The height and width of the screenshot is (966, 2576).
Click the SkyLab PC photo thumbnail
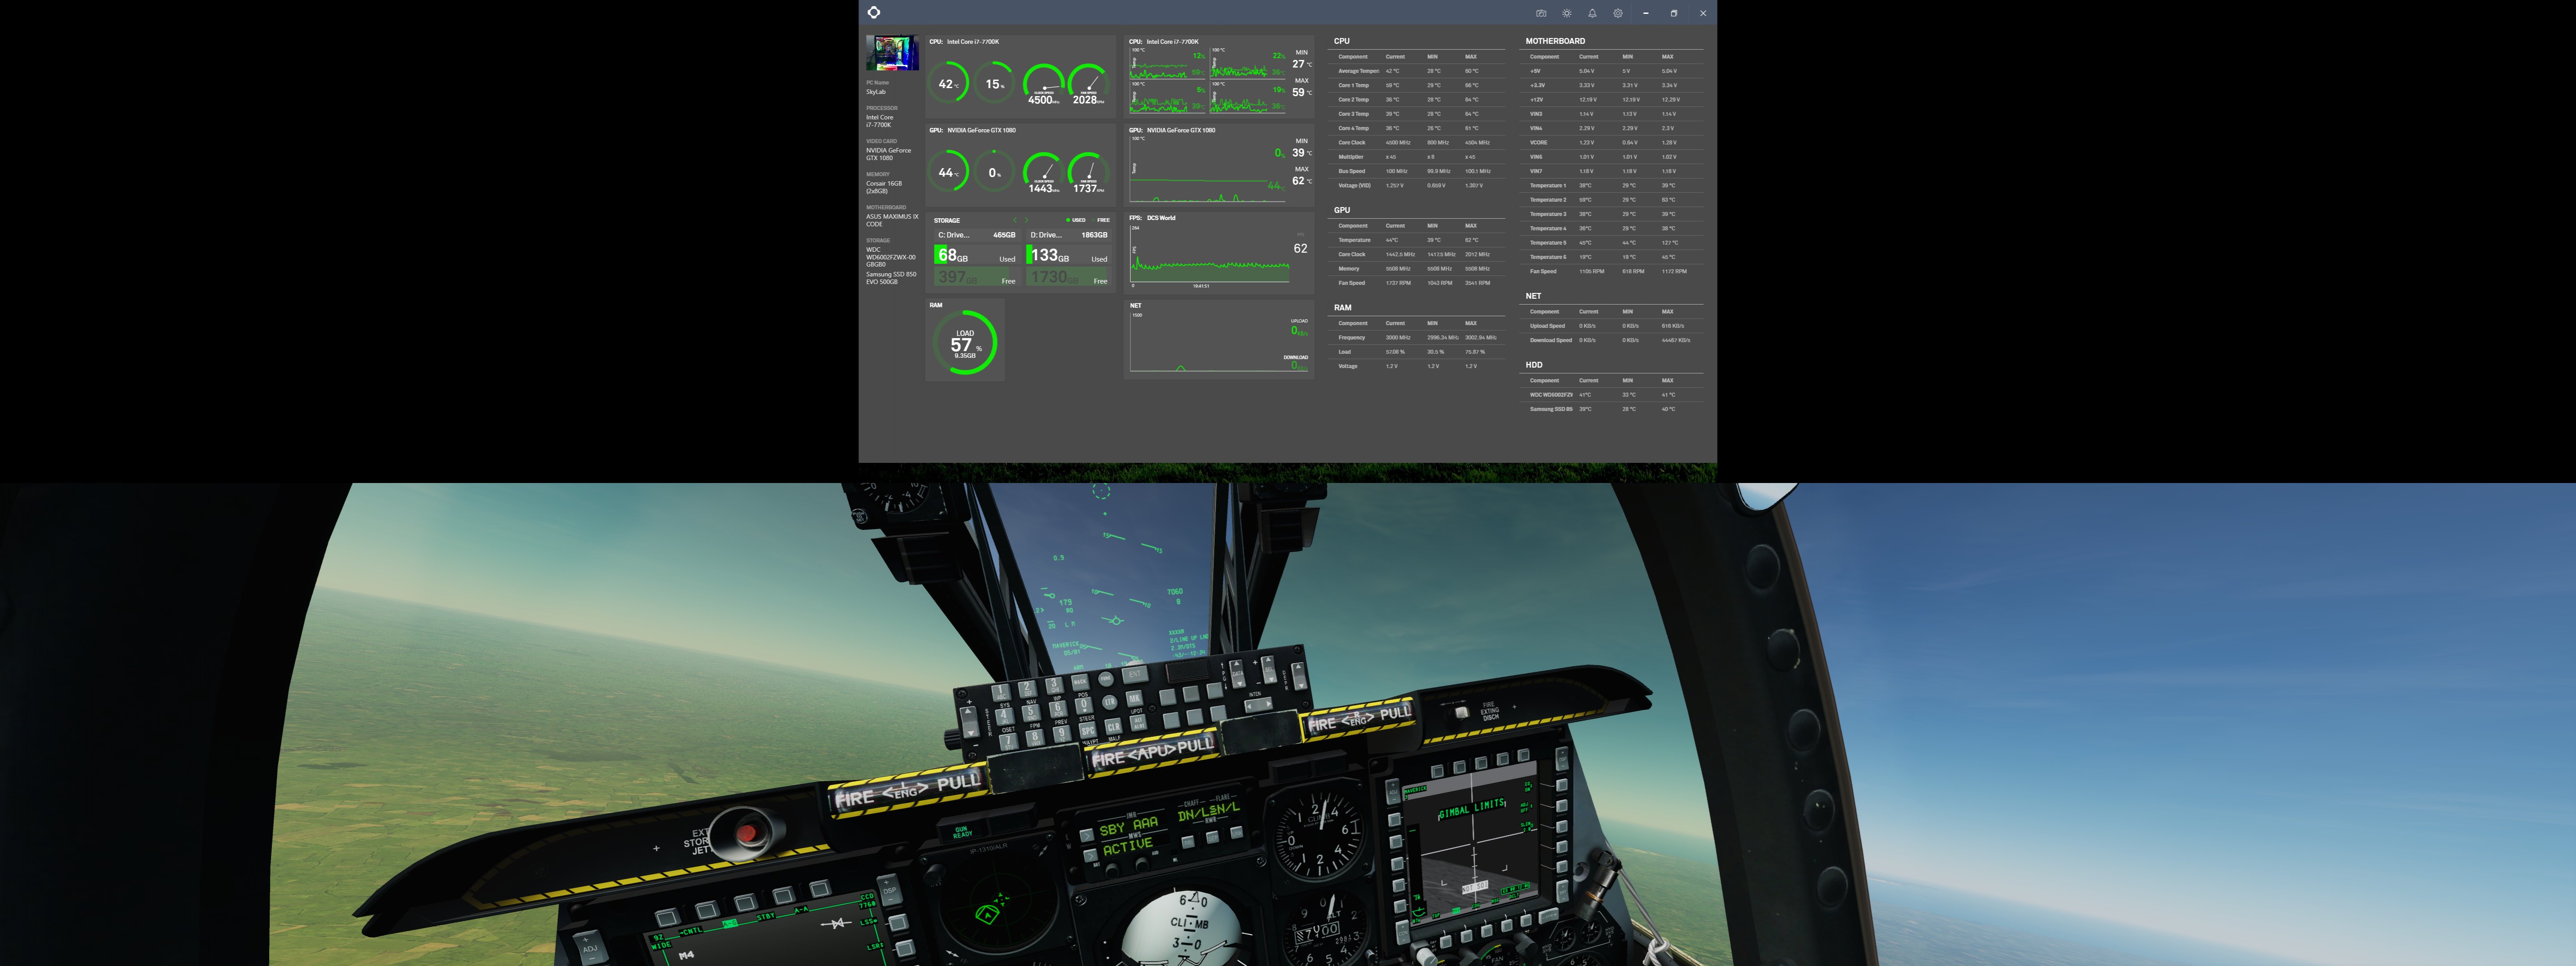tap(892, 53)
